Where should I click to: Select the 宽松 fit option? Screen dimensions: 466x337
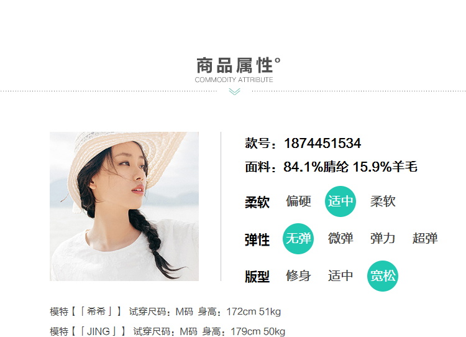(x=383, y=276)
